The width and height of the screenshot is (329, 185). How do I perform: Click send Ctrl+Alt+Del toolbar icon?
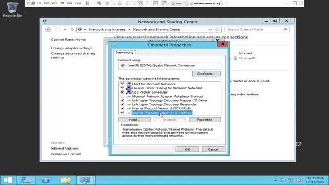pyautogui.click(x=99, y=3)
